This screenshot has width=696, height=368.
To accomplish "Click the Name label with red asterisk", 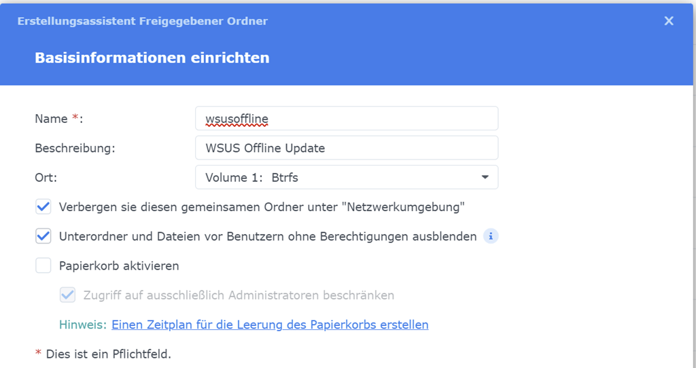I will click(x=58, y=119).
